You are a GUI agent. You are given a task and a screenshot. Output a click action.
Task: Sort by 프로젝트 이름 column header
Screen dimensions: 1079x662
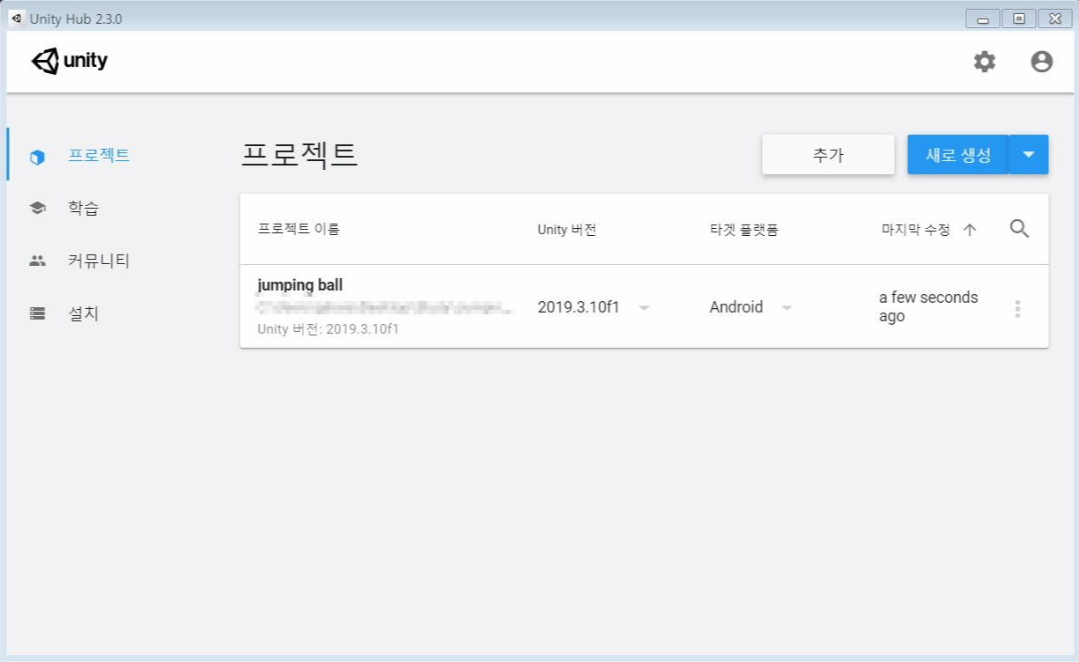pyautogui.click(x=299, y=230)
